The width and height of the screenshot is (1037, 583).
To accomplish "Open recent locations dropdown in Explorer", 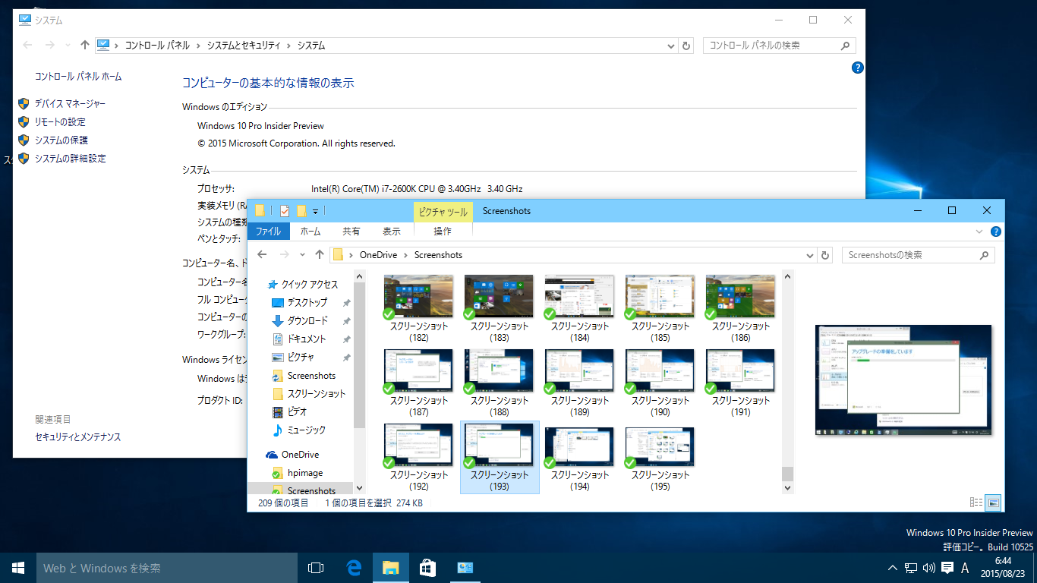I will (303, 255).
